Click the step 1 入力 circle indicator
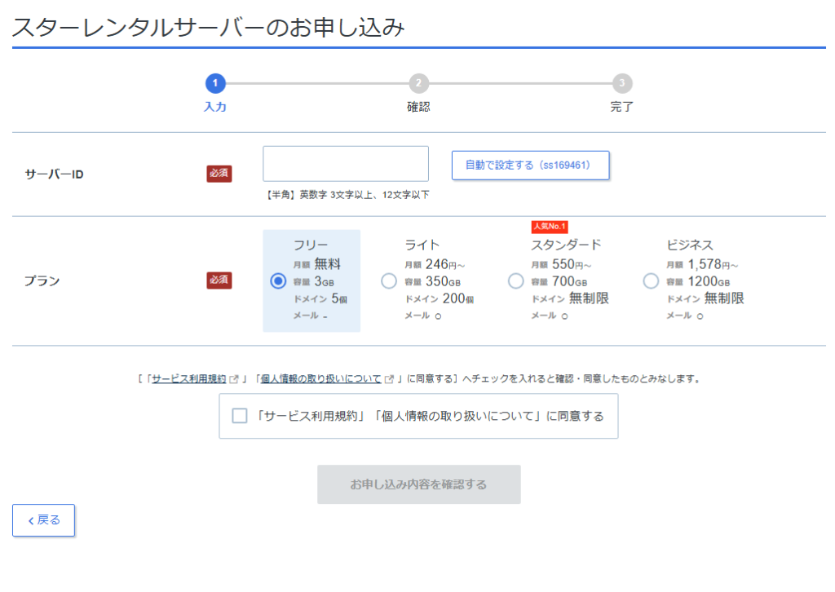This screenshot has height=592, width=835. (x=214, y=83)
